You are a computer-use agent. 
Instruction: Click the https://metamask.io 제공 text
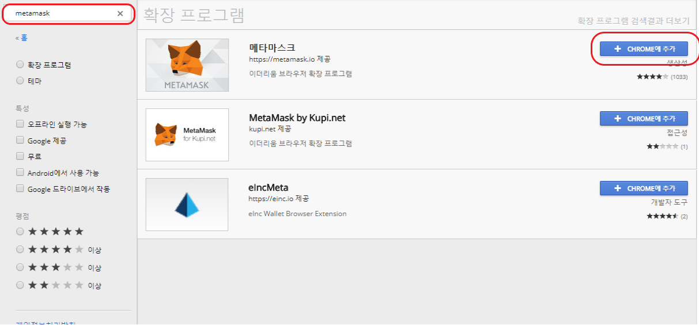[x=290, y=59]
